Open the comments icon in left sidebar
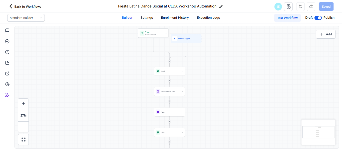Screen dimensions: 342x151 tap(7, 30)
